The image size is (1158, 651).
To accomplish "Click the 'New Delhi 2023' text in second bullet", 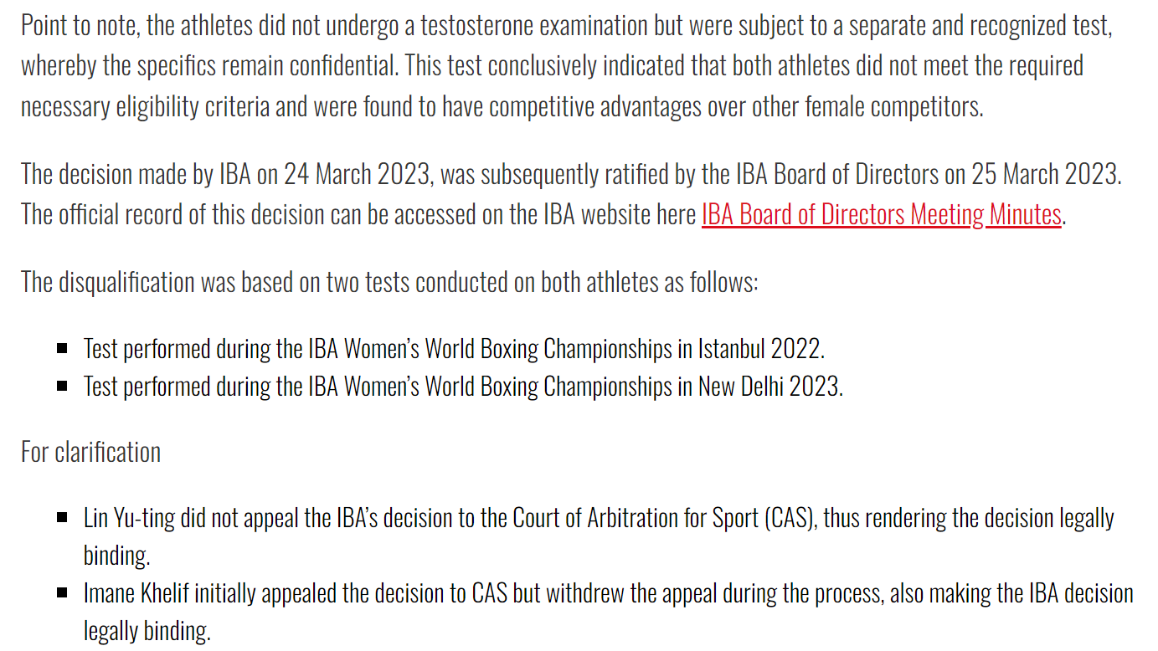I will [770, 386].
